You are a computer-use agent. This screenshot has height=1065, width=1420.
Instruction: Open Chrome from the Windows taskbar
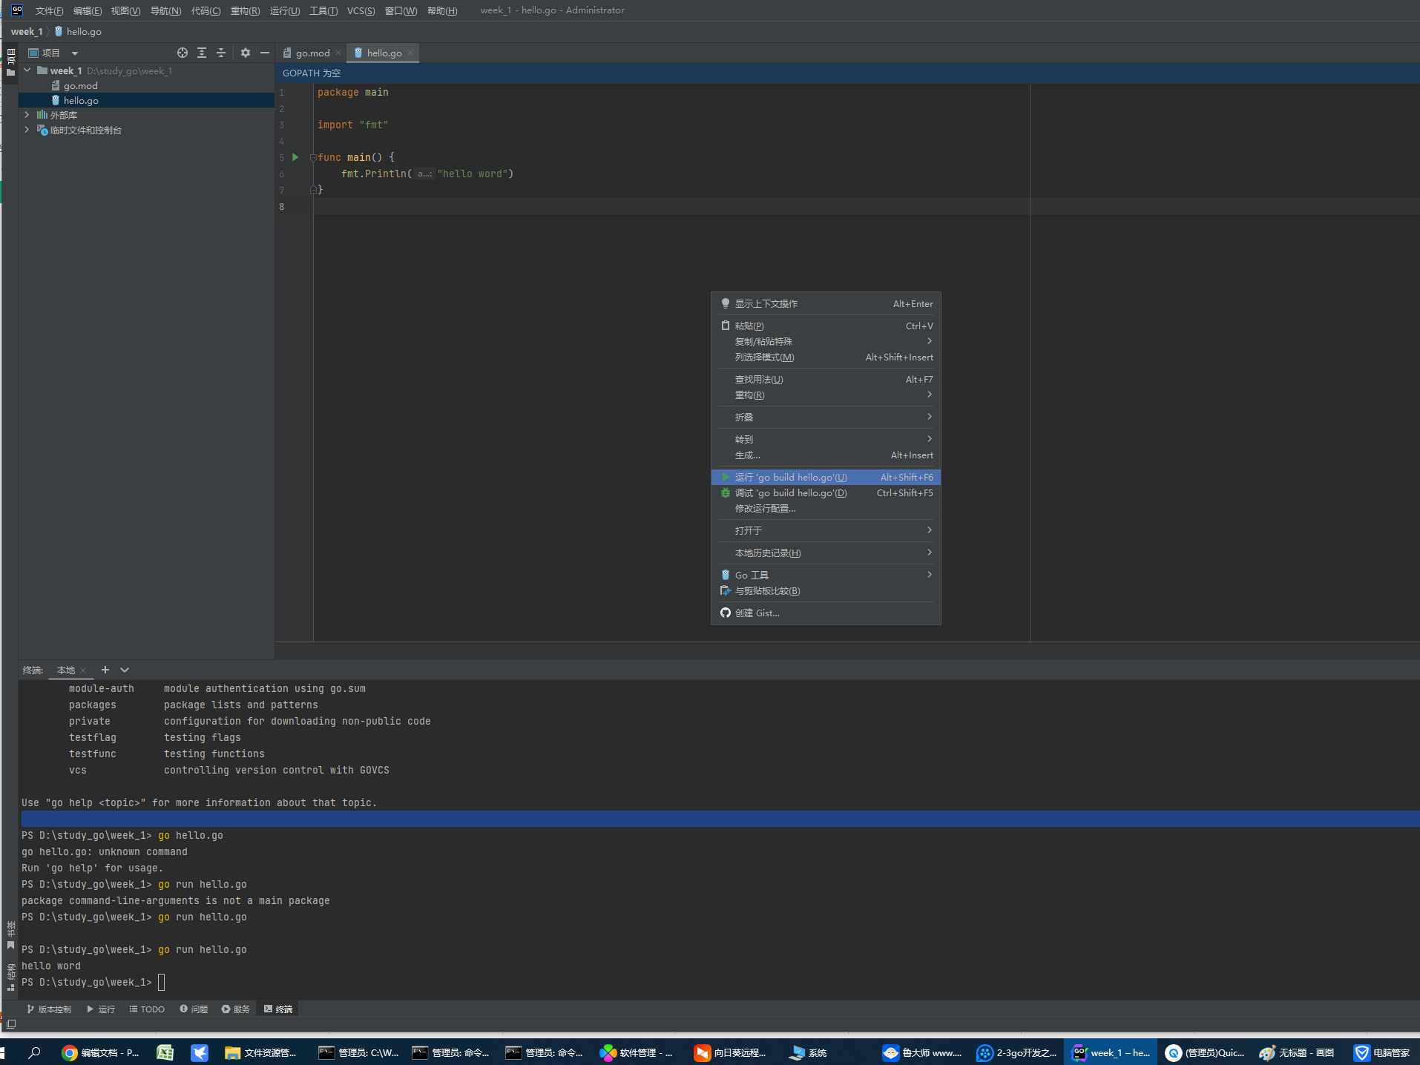pyautogui.click(x=70, y=1052)
